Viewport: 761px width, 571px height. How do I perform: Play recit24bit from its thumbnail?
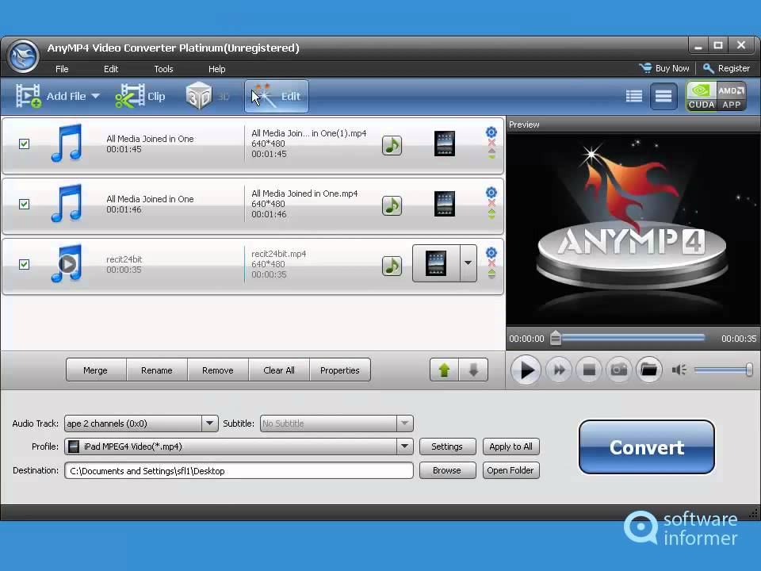pyautogui.click(x=67, y=263)
